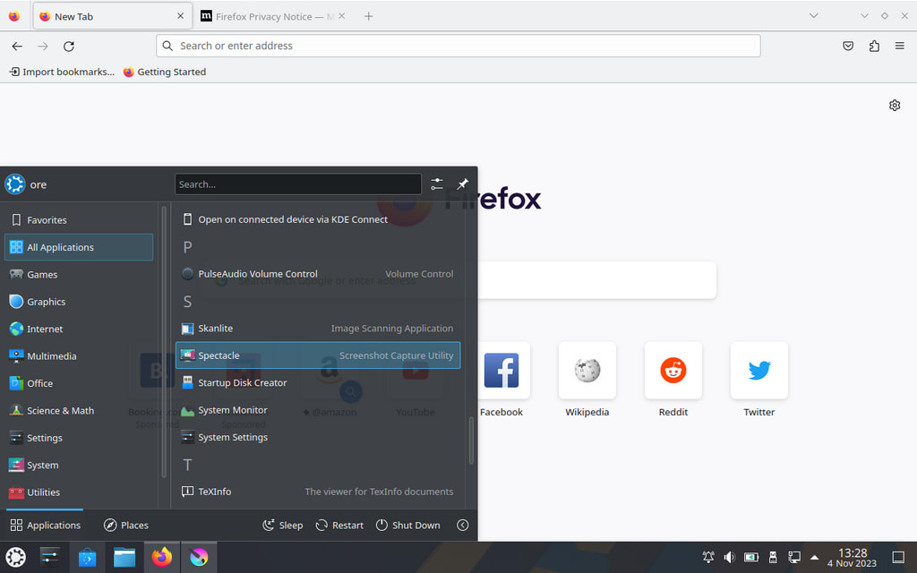Open the Multimedia category
Image resolution: width=917 pixels, height=573 pixels.
(x=79, y=356)
